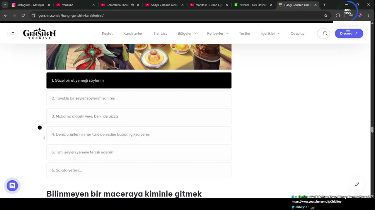Screen dimensions: 375x210
Task: Reload the current page
Action: pos(23,15)
